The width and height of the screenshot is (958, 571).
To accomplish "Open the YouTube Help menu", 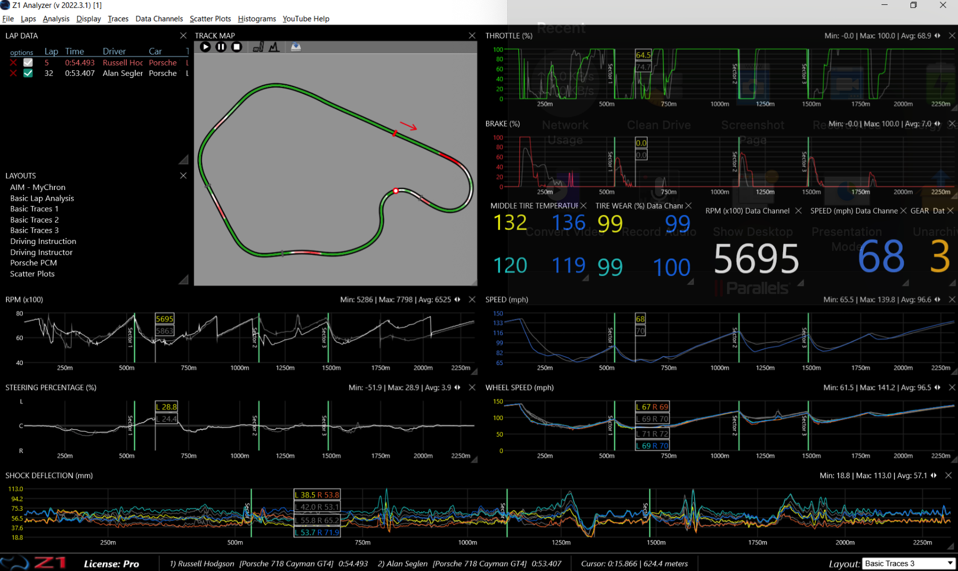I will (x=306, y=19).
